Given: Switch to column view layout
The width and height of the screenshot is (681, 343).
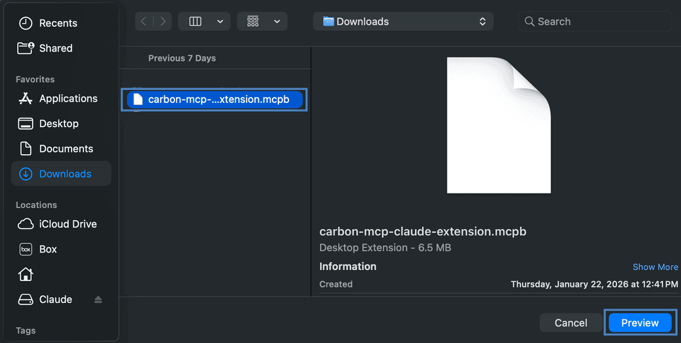Looking at the screenshot, I should click(x=195, y=21).
